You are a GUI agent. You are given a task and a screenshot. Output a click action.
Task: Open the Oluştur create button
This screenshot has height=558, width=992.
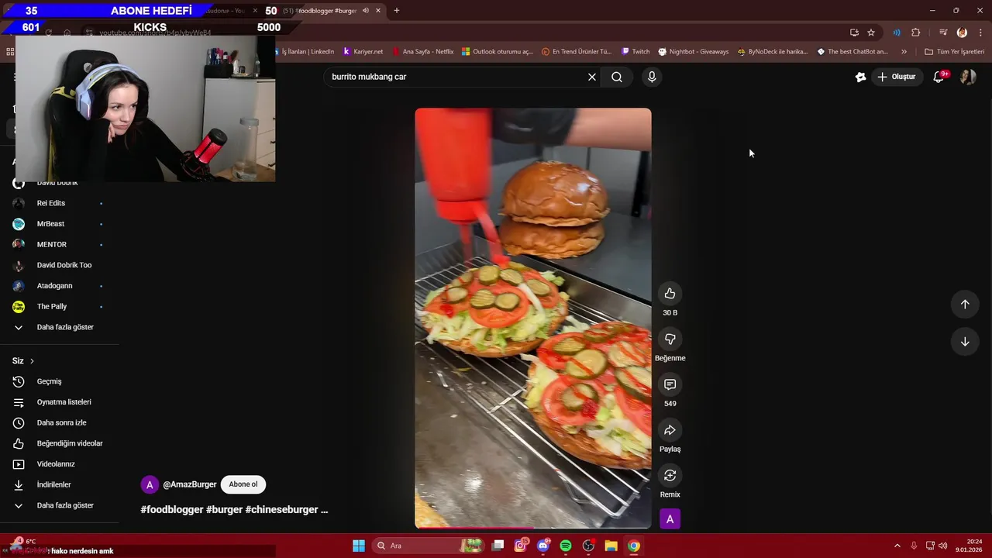point(896,77)
